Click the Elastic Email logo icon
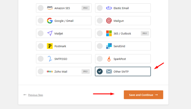The height and width of the screenshot is (109, 191). pyautogui.click(x=109, y=8)
